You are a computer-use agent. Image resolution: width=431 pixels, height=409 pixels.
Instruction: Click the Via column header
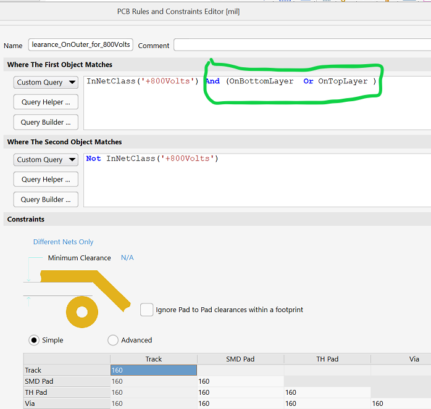(x=401, y=359)
